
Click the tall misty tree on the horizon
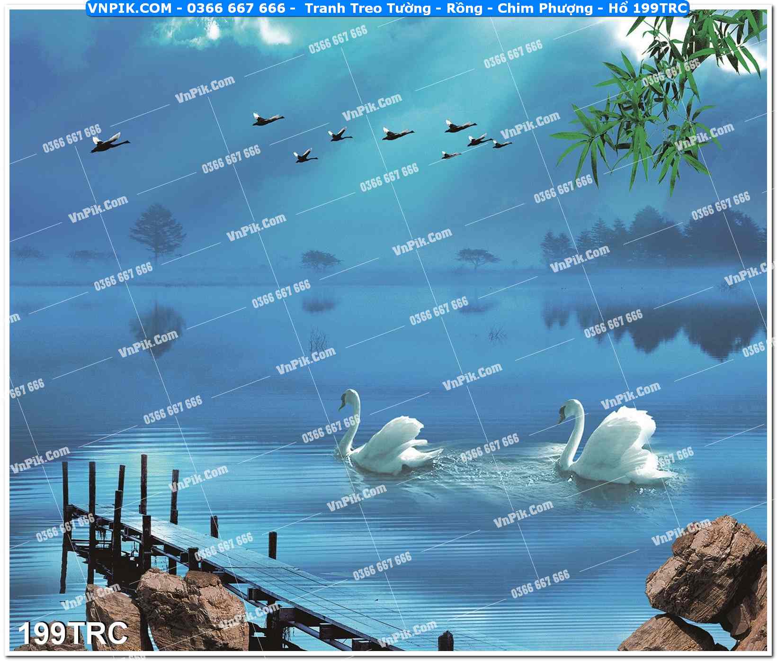coord(157,231)
